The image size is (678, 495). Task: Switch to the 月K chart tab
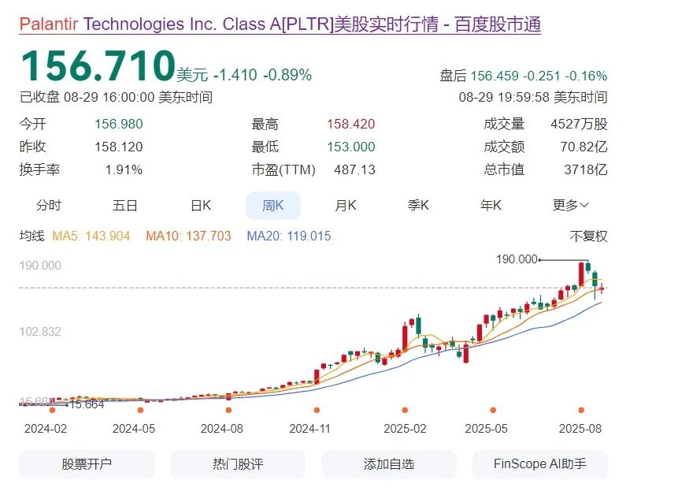coord(346,205)
